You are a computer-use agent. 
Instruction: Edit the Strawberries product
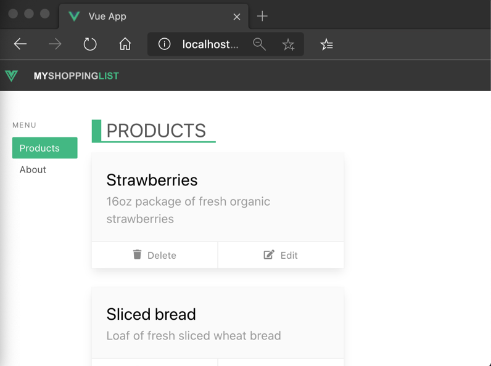pos(281,255)
